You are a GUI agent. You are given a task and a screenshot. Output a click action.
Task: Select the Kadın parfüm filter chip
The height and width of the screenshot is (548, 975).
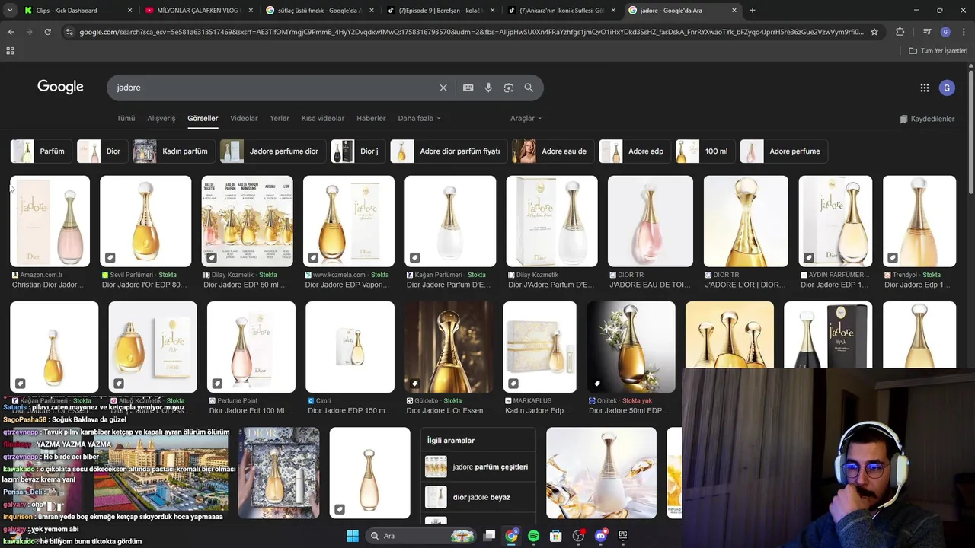(174, 151)
